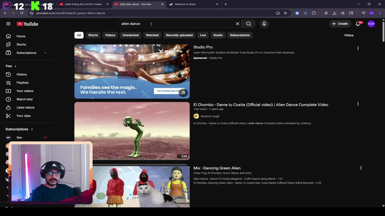Select the Subscriptions filter chip

[240, 35]
